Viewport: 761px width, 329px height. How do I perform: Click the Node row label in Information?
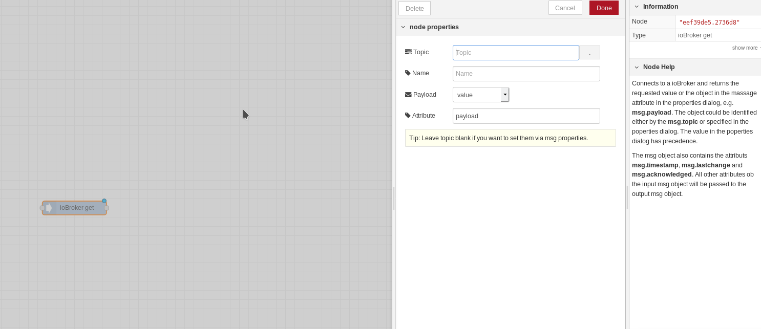640,21
